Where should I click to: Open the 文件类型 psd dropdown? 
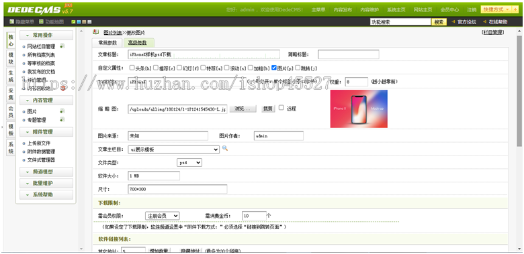click(x=189, y=163)
